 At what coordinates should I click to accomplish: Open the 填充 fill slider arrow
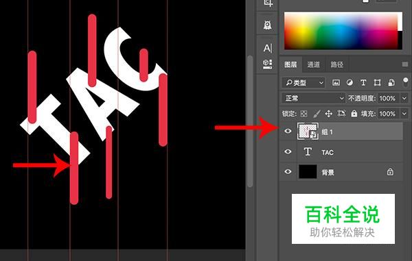click(x=404, y=114)
